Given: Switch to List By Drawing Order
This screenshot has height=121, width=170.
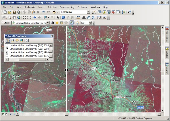Looking at the screenshot, I should 8,40.
